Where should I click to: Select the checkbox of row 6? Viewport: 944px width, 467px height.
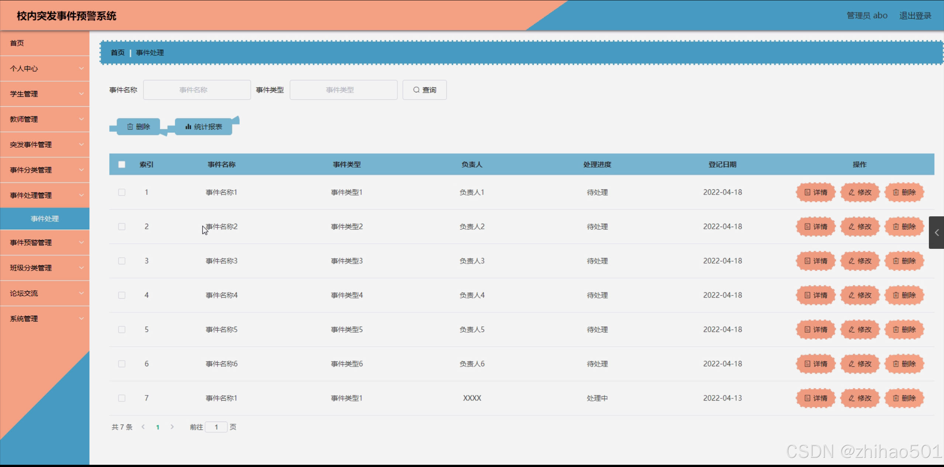click(122, 364)
